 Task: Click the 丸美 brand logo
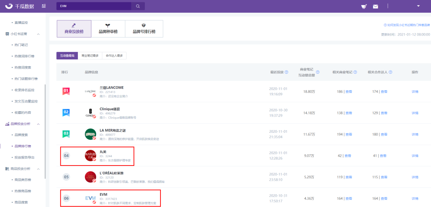coord(91,156)
